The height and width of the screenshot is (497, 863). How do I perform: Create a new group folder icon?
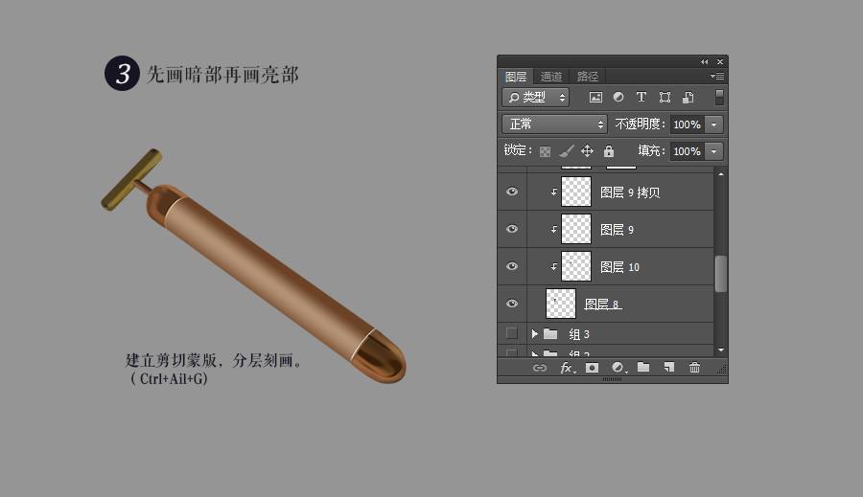pyautogui.click(x=643, y=368)
